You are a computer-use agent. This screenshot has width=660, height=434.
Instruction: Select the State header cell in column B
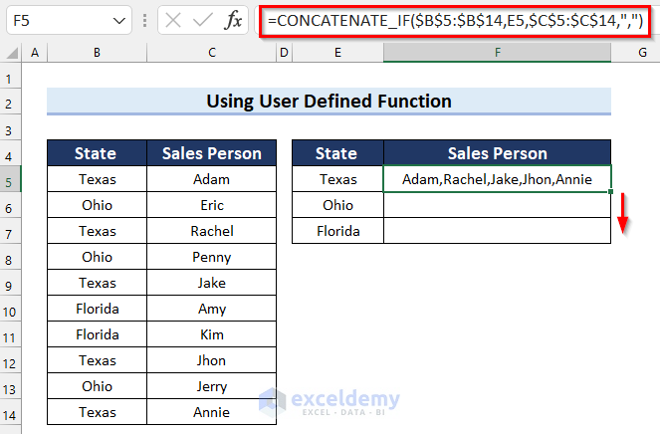96,153
